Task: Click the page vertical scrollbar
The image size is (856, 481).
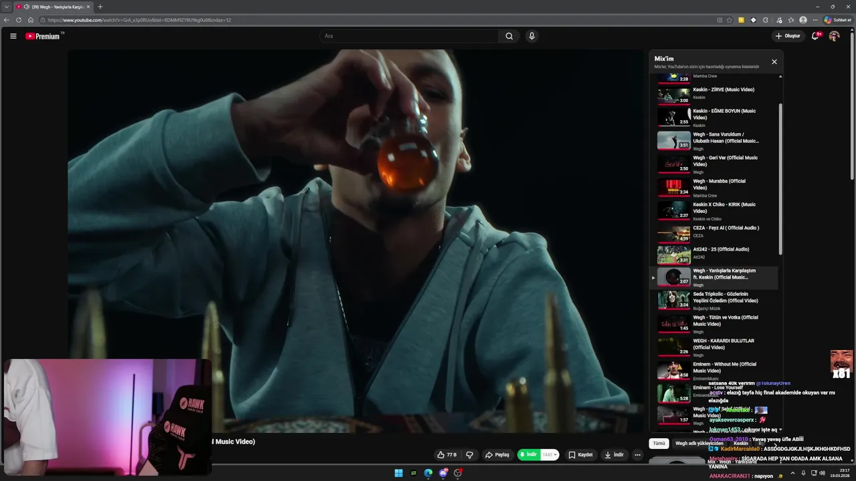Action: click(x=852, y=107)
